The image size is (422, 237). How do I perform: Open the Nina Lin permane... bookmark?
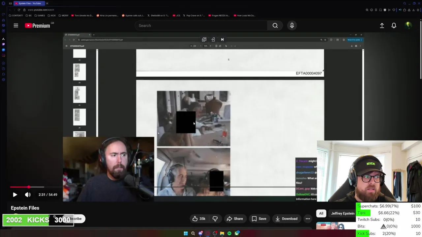tap(108, 15)
